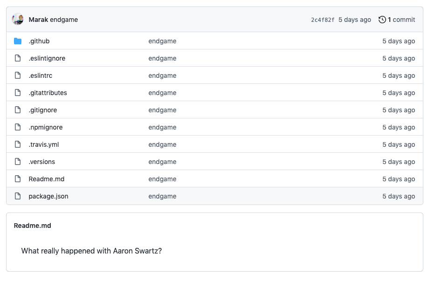Open the Marak author profile link
The width and height of the screenshot is (428, 281).
click(x=38, y=20)
